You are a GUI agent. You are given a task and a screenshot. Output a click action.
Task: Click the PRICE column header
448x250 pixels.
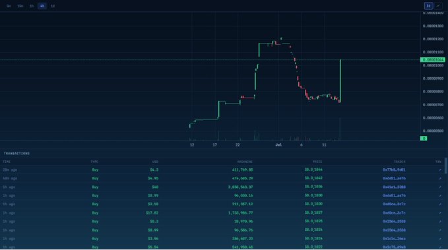(317, 162)
